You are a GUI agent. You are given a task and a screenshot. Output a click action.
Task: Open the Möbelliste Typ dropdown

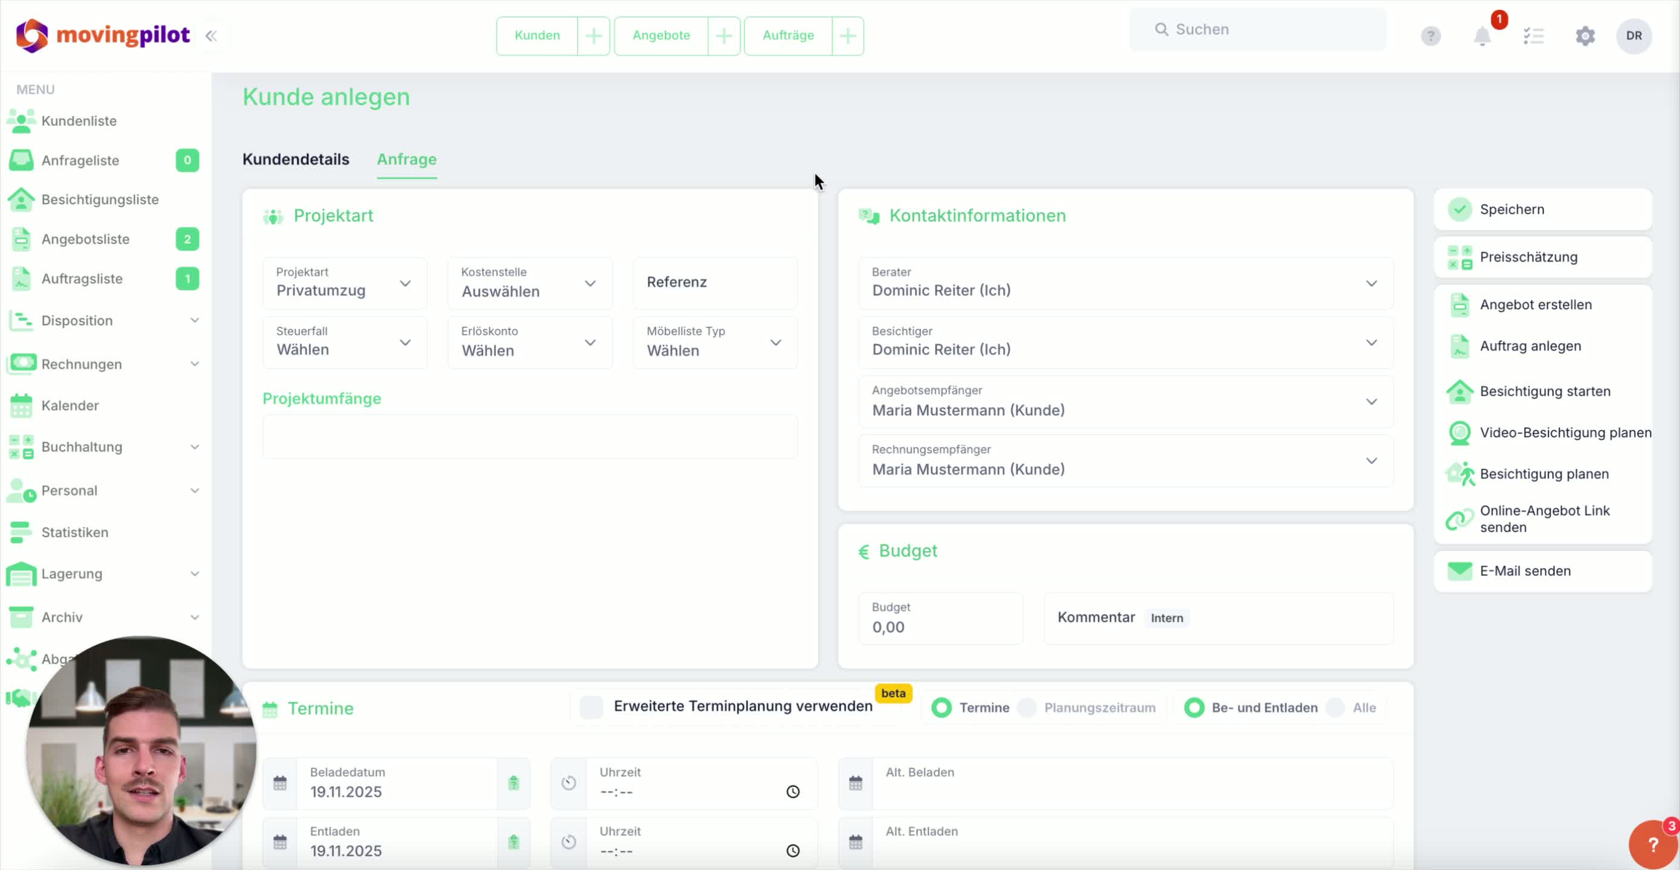click(x=715, y=343)
